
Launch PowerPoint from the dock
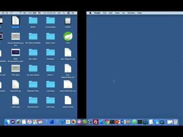118,122
